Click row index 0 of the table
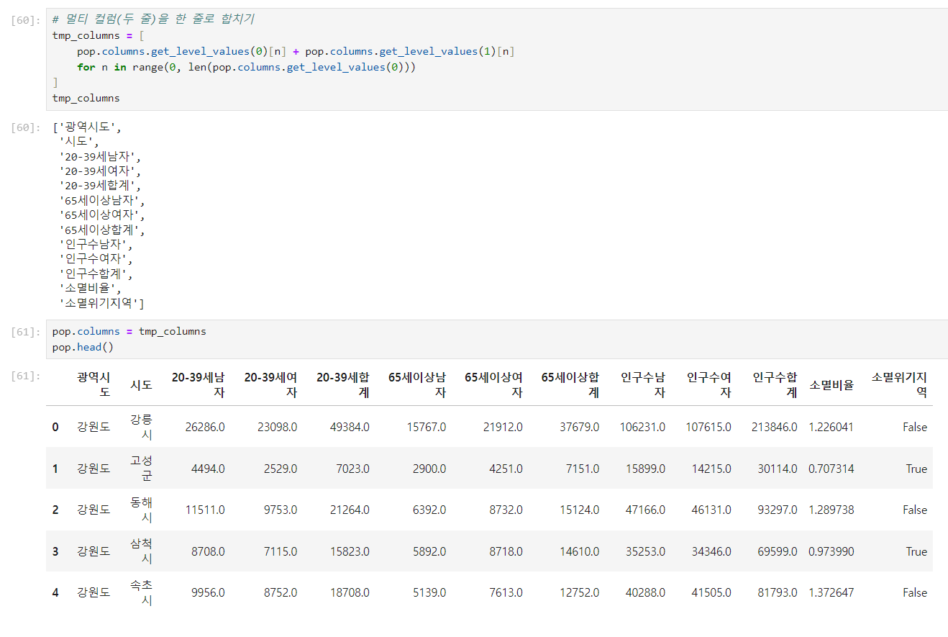 (55, 427)
